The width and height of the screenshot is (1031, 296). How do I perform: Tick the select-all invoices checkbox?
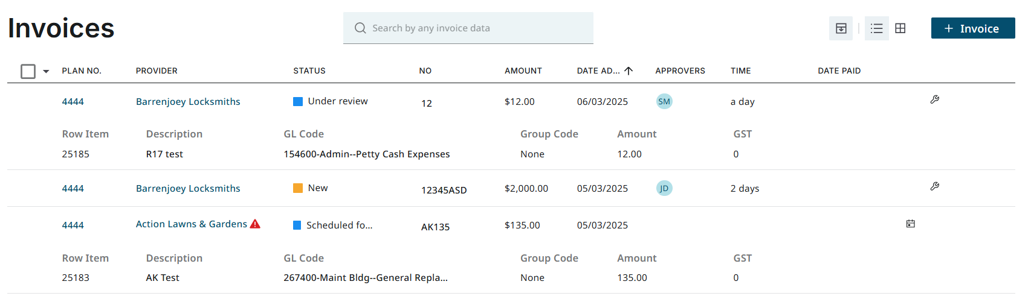(28, 71)
